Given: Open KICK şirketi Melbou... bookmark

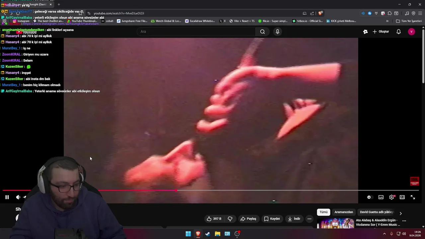Looking at the screenshot, I should 341,21.
